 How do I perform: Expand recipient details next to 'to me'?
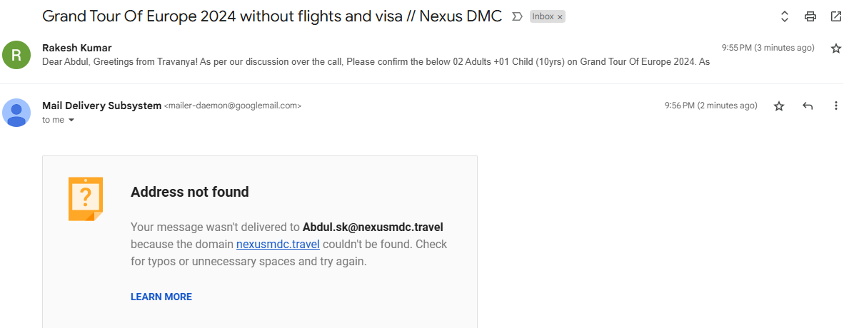pos(71,121)
